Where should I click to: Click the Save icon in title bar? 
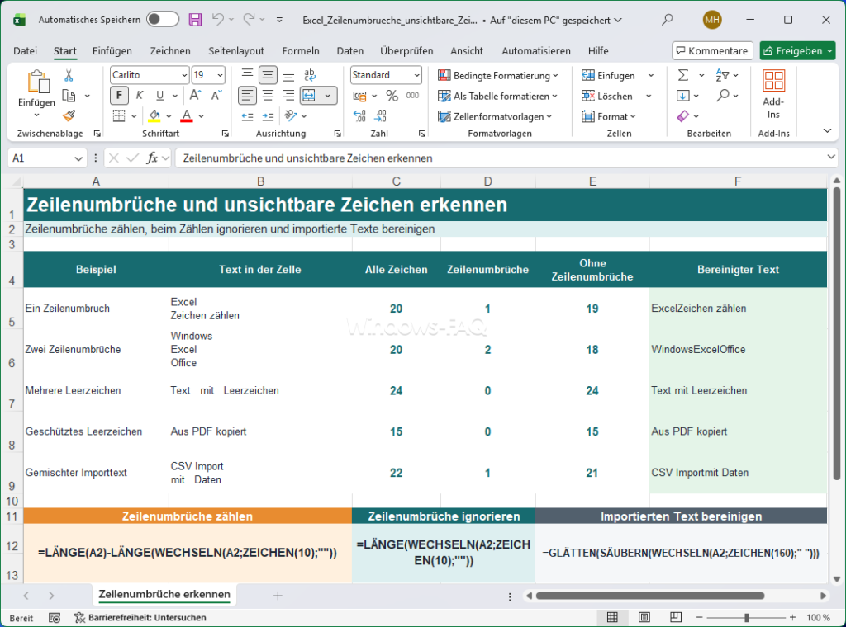[195, 20]
